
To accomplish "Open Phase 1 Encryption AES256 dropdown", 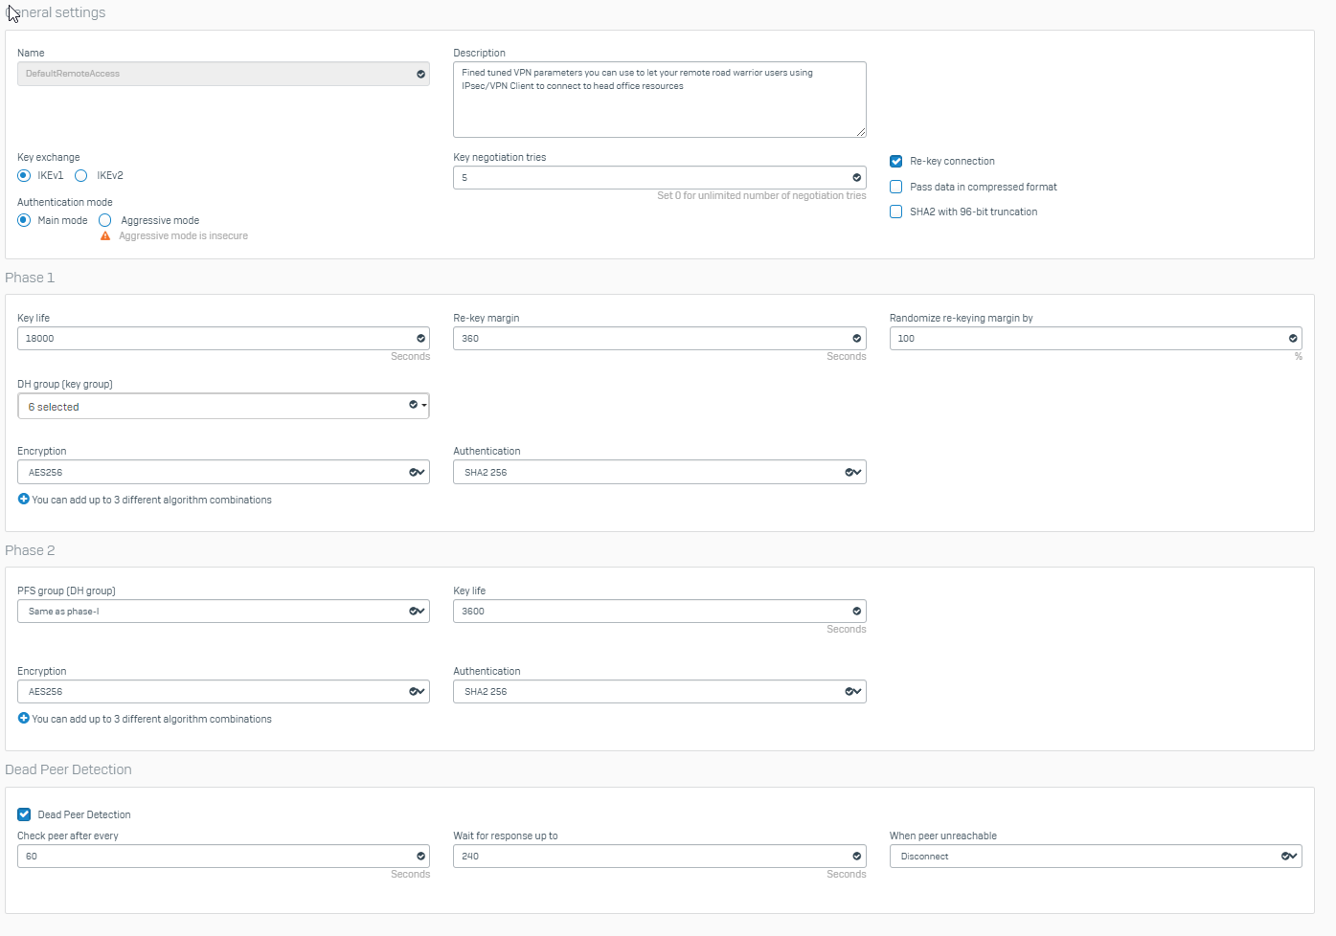I will pos(223,473).
